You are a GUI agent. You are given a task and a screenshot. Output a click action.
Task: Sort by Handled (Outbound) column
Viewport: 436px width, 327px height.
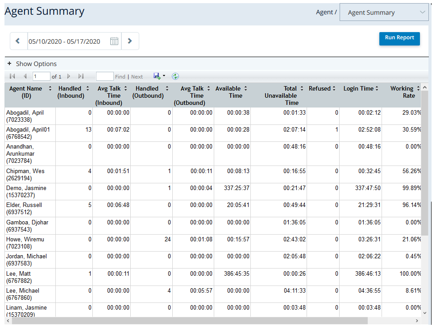[167, 88]
